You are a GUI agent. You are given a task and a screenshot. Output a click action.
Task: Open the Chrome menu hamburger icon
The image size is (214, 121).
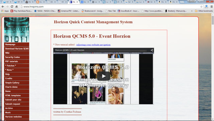point(212,7)
